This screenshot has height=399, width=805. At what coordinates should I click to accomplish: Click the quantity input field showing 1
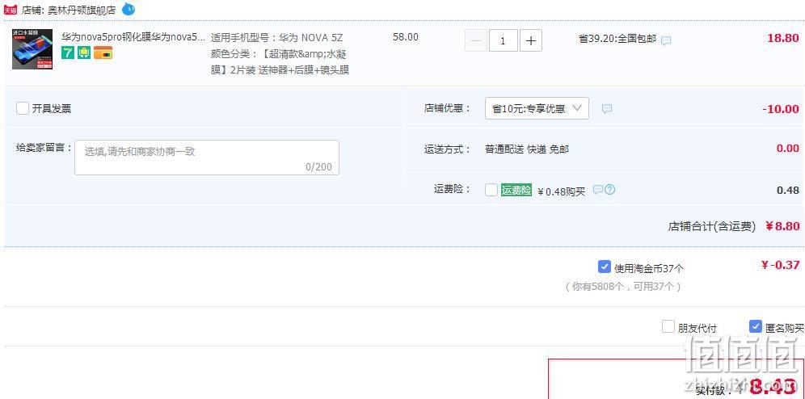coord(503,40)
